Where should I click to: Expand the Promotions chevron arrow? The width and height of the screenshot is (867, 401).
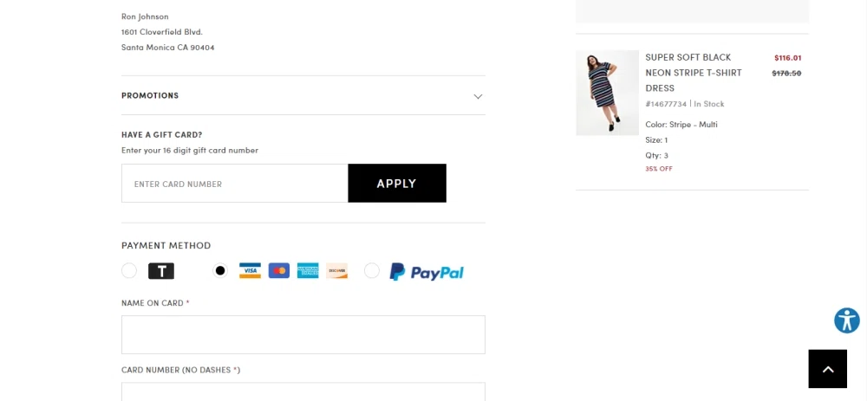[x=478, y=96]
